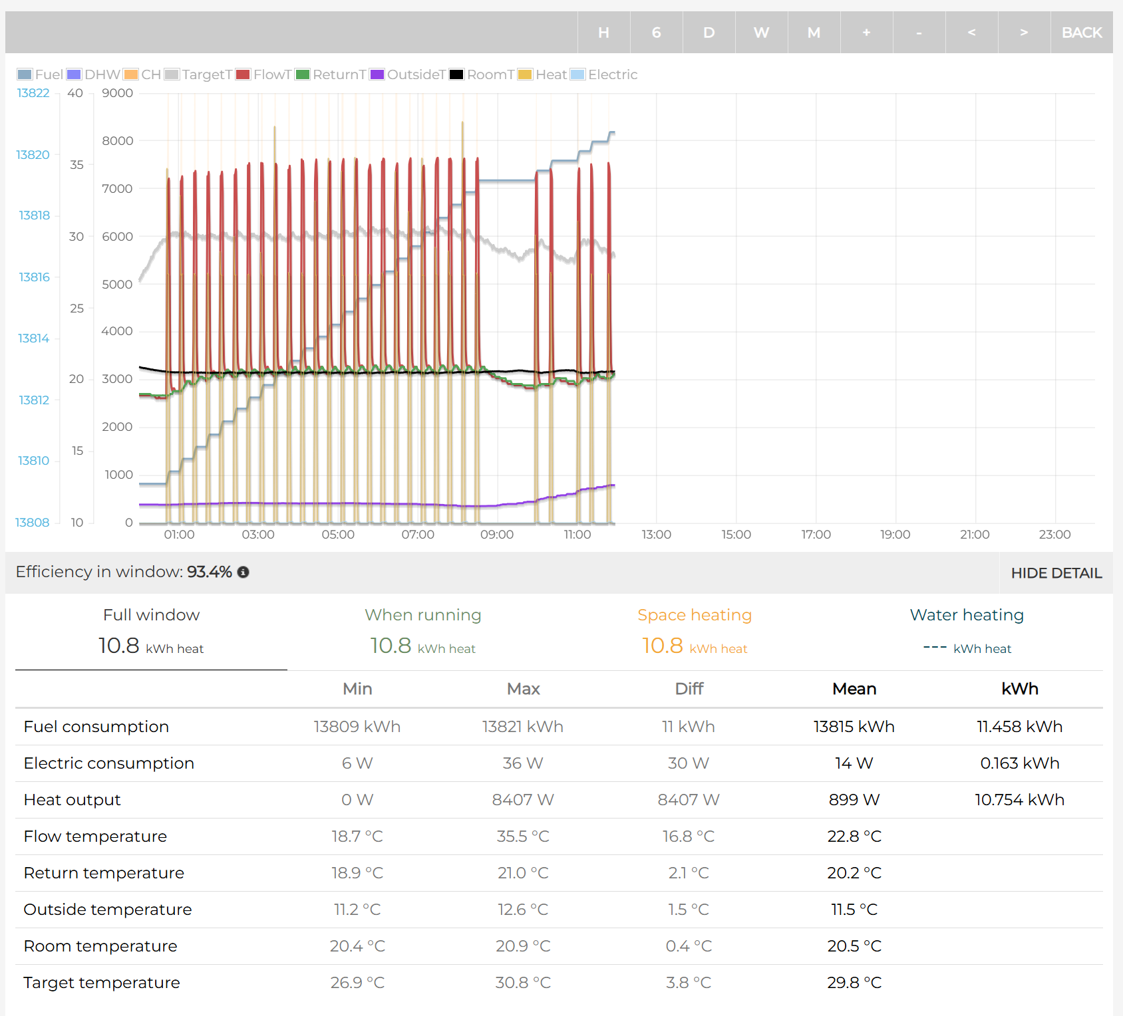Viewport: 1123px width, 1016px height.
Task: Switch view to Day (D)
Action: point(709,33)
